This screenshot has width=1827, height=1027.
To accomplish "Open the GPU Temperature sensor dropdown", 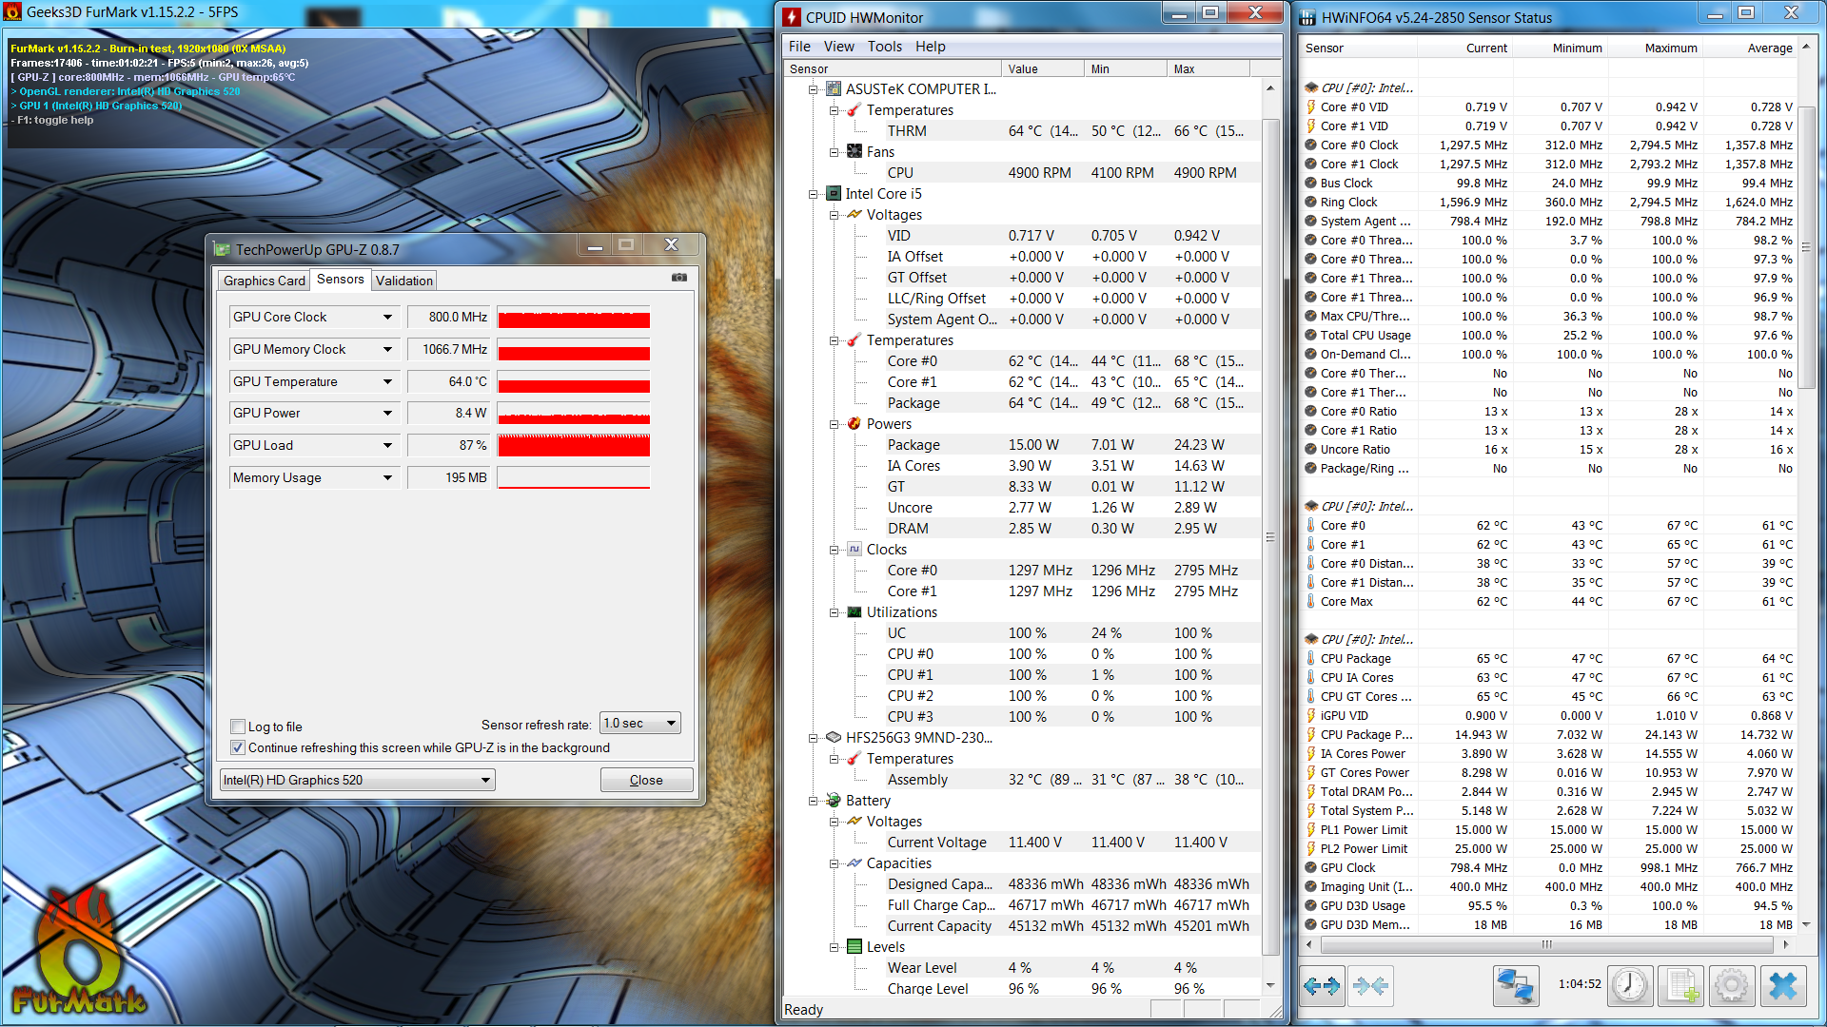I will (387, 381).
